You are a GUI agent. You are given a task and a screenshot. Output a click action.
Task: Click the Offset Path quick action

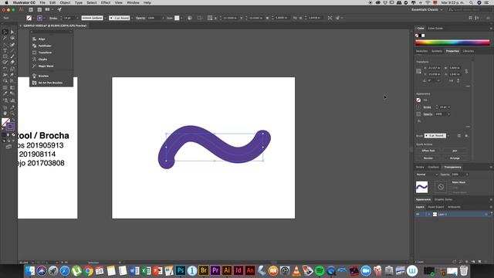coord(428,151)
